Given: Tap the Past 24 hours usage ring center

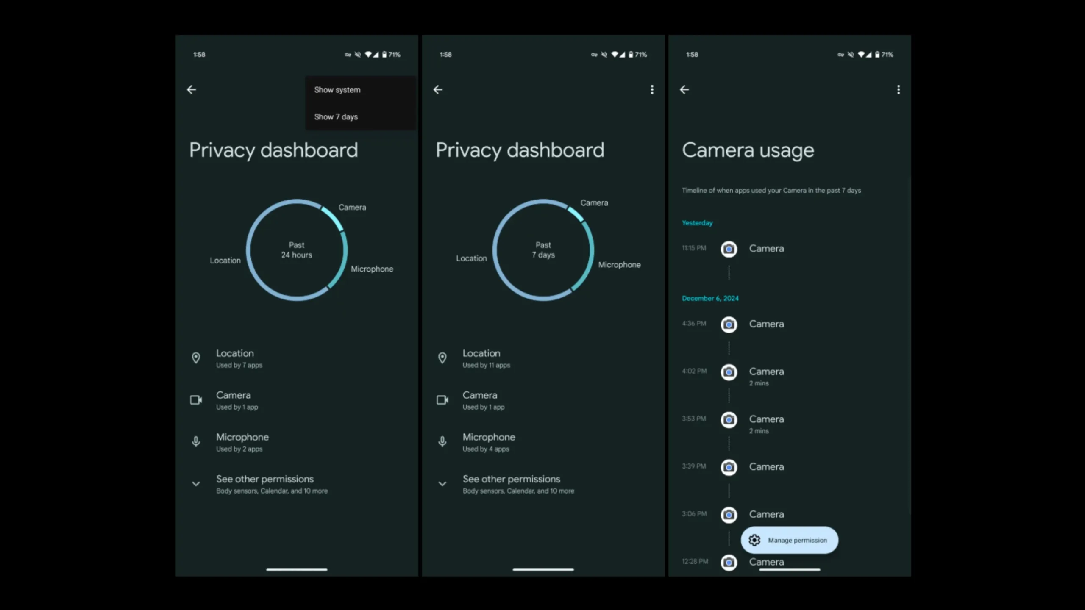Looking at the screenshot, I should (x=297, y=250).
